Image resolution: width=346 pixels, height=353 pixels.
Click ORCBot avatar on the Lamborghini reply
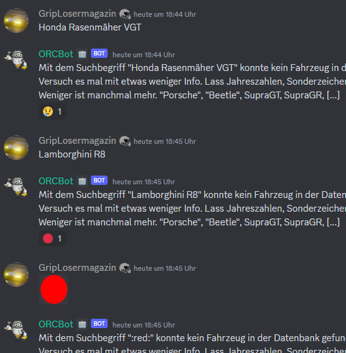16,187
